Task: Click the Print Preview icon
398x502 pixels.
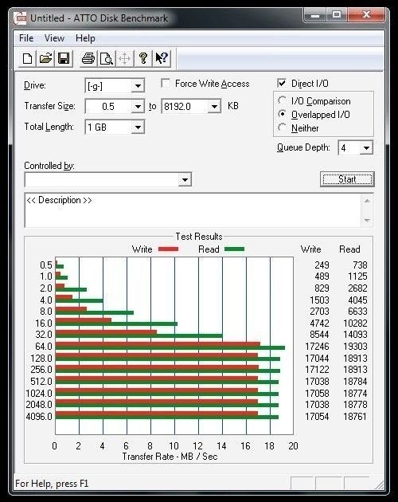Action: tap(106, 59)
